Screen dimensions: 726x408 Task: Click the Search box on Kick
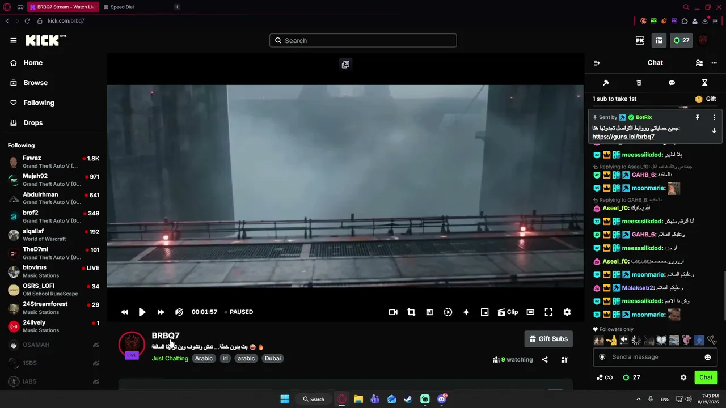tap(363, 41)
